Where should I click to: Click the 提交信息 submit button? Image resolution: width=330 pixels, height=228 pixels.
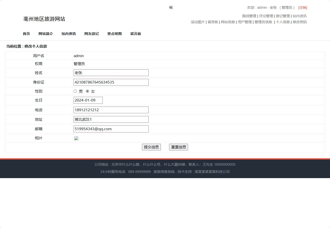click(x=151, y=147)
